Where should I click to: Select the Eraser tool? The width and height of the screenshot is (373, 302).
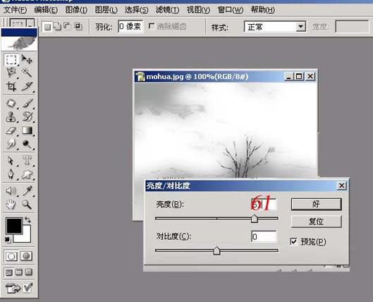(x=11, y=131)
